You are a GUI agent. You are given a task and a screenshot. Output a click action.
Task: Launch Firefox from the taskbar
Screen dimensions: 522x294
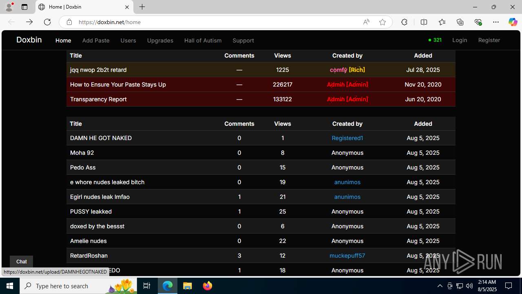point(207,286)
